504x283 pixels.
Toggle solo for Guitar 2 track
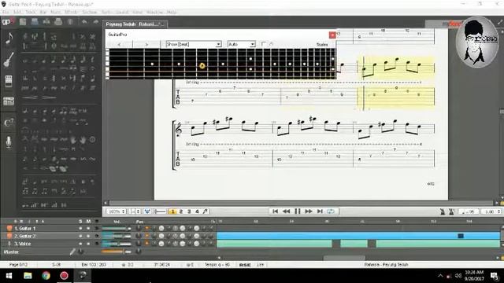point(80,236)
